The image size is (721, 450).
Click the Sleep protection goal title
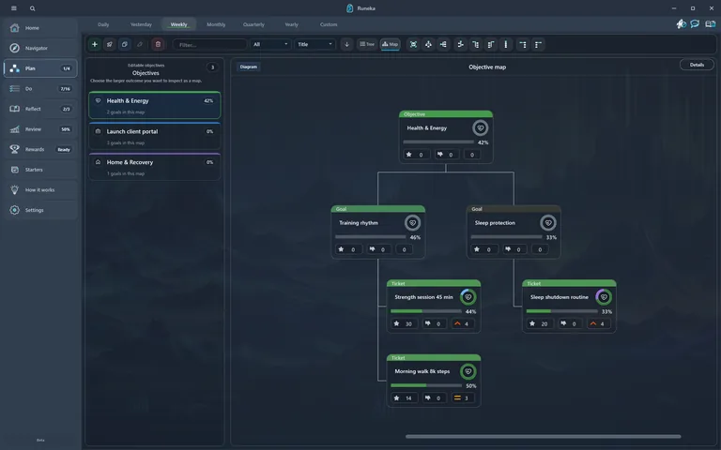pos(495,223)
